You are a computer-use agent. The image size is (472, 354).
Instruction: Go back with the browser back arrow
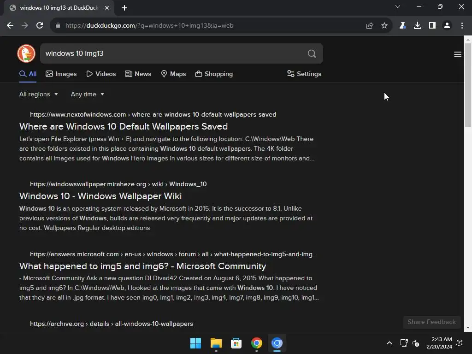pyautogui.click(x=10, y=26)
